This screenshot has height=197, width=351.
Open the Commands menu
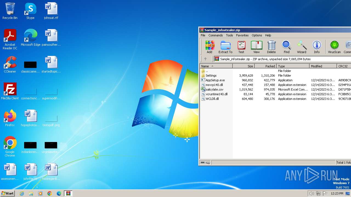216,35
